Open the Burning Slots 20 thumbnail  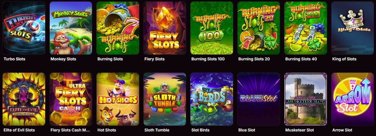pyautogui.click(x=259, y=28)
